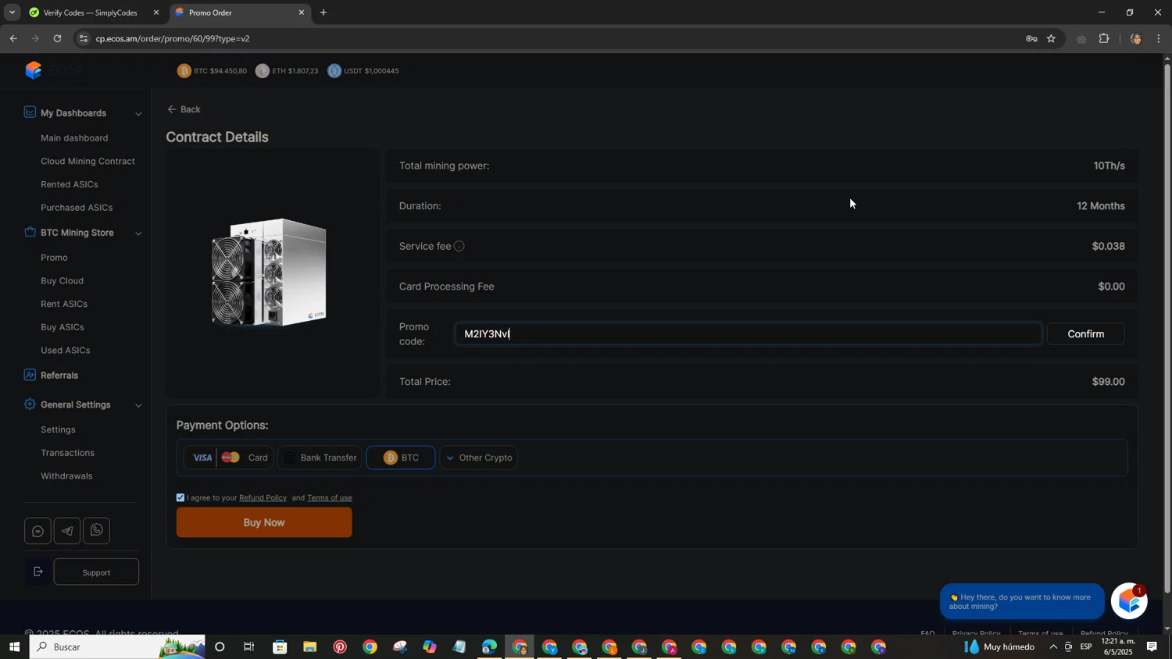
Task: Open the WhatsApp contact icon
Action: (x=96, y=531)
